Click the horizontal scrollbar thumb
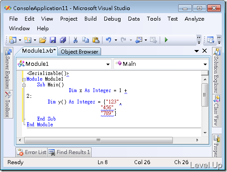The width and height of the screenshot is (227, 172). 99,140
